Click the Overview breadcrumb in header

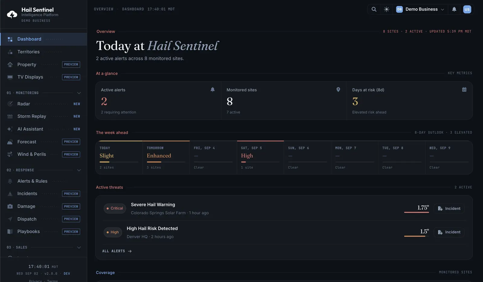click(104, 9)
